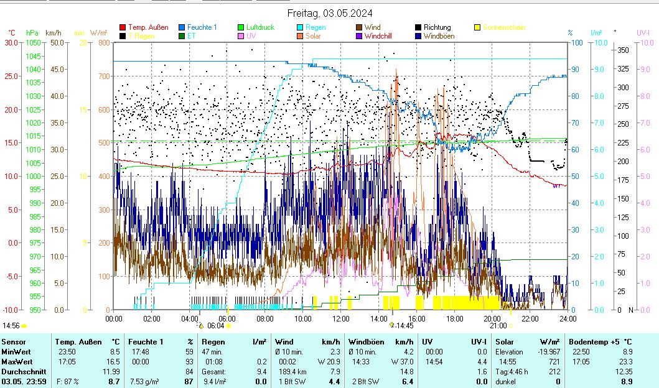Click the sun icon right of 06:04
This screenshot has height=388, width=659.
(x=228, y=325)
